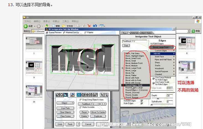Image resolution: width=203 pixels, height=129 pixels.
Task: Select the four-arrow pan tool icon
Action: click(87, 95)
